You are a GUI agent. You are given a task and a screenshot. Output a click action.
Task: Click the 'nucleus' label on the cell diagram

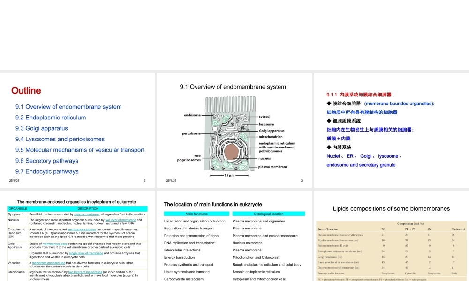click(x=265, y=158)
